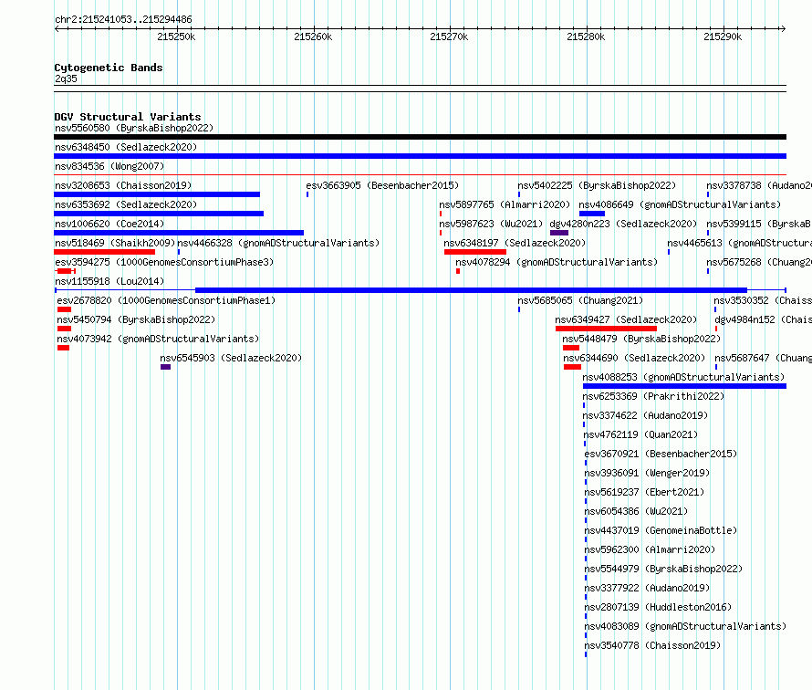Click the nsv6054386 (Wu2021) label
Image resolution: width=812 pixels, height=690 pixels.
tap(637, 511)
